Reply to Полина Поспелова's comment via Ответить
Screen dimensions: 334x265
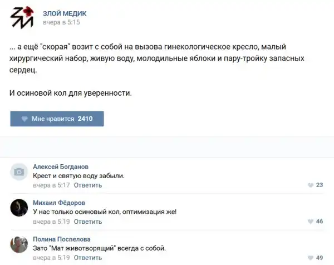[x=88, y=258]
